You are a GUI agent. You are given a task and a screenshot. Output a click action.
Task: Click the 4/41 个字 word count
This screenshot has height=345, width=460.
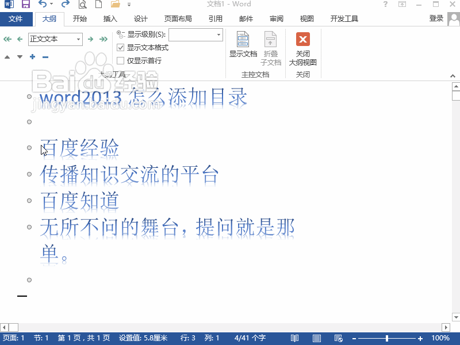point(250,338)
